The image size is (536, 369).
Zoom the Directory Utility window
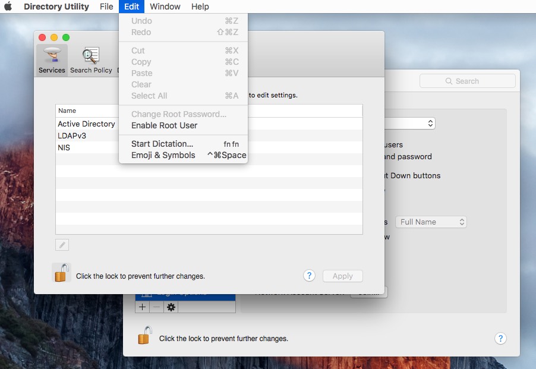click(66, 37)
